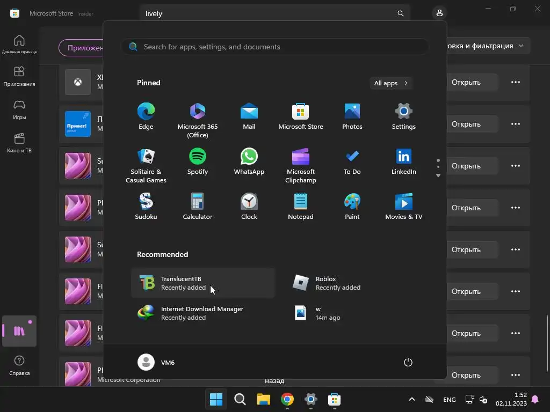
Task: Open Справка help in the Store
Action: (x=19, y=366)
